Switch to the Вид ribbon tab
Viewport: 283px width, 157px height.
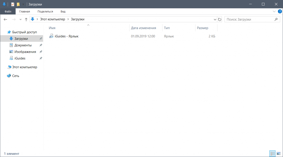(63, 12)
